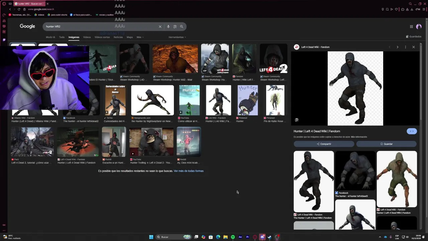The width and height of the screenshot is (428, 241).
Task: Open Facebook 'The hunter - el hunter left4dead2' related image
Action: coord(355,171)
